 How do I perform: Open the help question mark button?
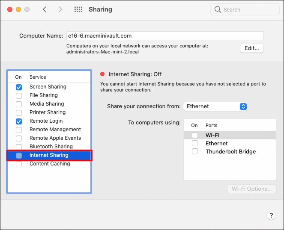[271, 215]
